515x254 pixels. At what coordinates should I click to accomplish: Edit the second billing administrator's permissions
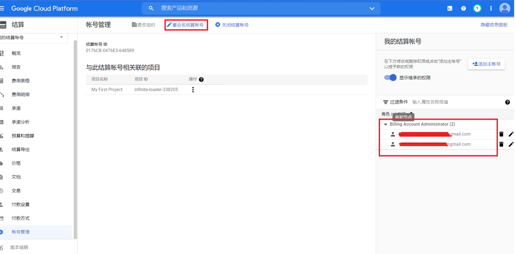pos(511,144)
